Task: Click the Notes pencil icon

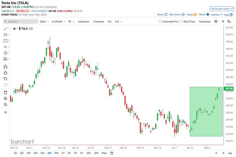Action: point(166,15)
